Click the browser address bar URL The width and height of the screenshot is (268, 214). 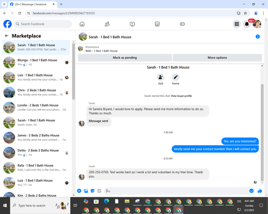pyautogui.click(x=64, y=13)
